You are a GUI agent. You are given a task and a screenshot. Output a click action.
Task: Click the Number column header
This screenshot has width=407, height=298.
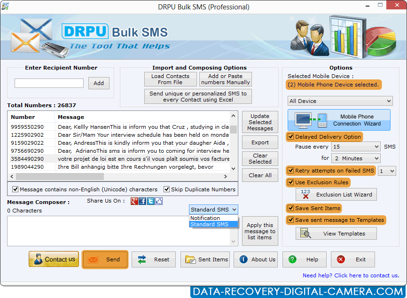(31, 117)
